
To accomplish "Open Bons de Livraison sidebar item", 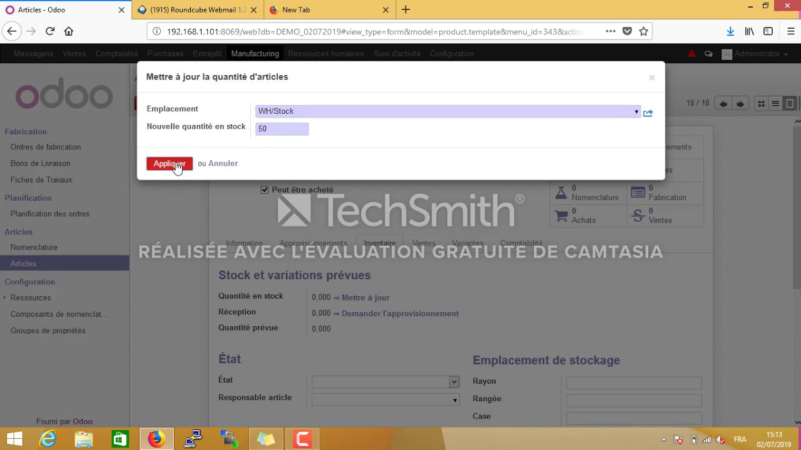I will click(40, 163).
